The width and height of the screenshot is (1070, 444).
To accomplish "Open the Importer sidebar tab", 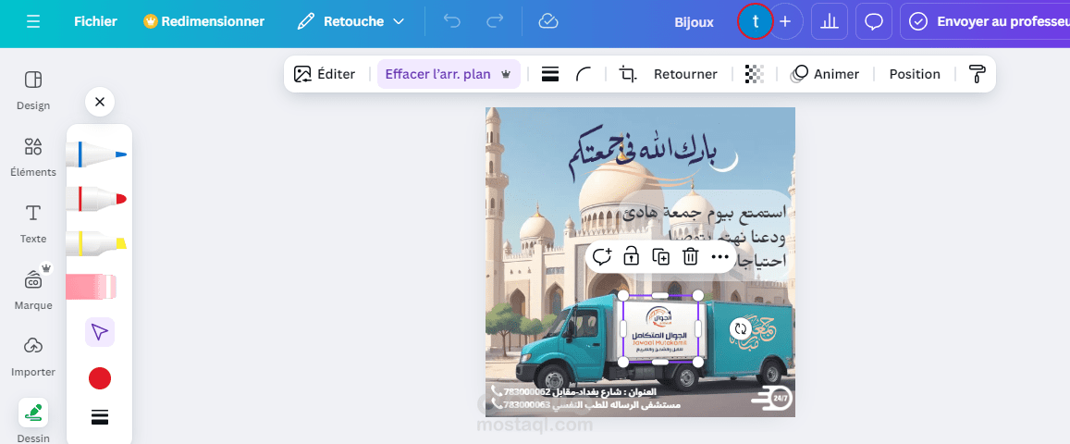I will pyautogui.click(x=32, y=357).
